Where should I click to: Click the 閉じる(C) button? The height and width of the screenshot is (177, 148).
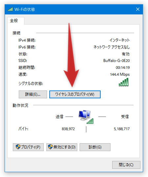[126, 165]
